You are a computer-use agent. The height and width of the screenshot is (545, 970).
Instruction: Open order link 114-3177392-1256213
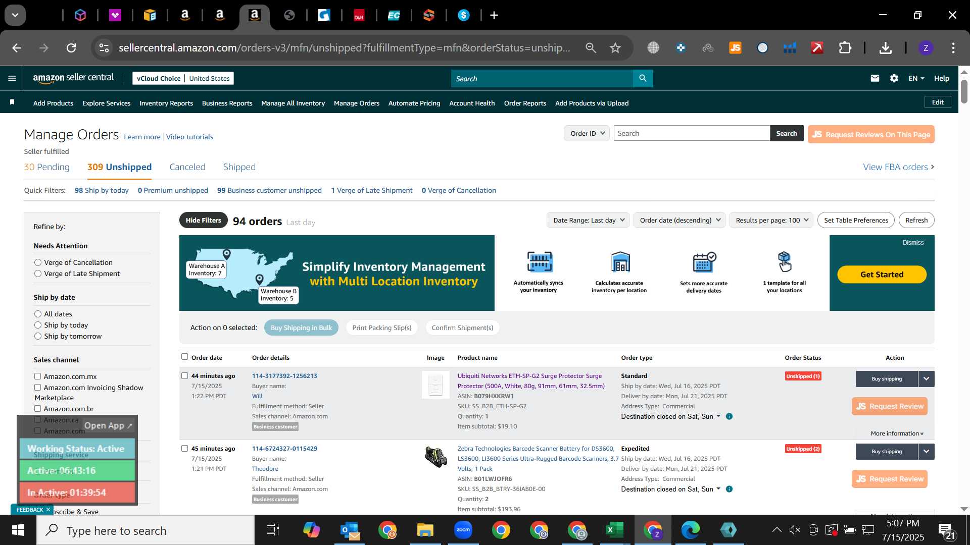[284, 376]
